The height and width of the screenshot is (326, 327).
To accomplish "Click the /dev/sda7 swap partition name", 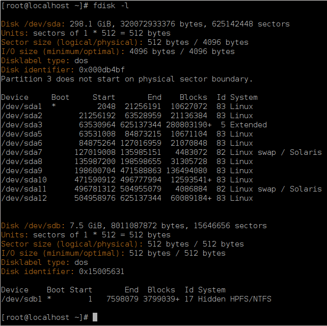I will pos(21,152).
